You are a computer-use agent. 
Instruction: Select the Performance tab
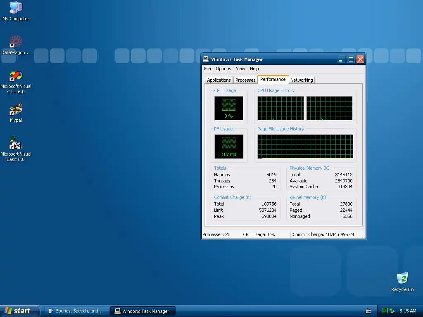(273, 79)
